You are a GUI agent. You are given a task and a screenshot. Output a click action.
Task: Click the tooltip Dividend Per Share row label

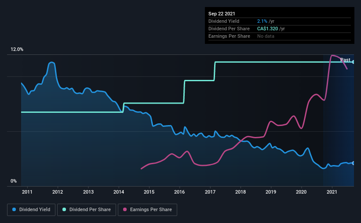229,29
